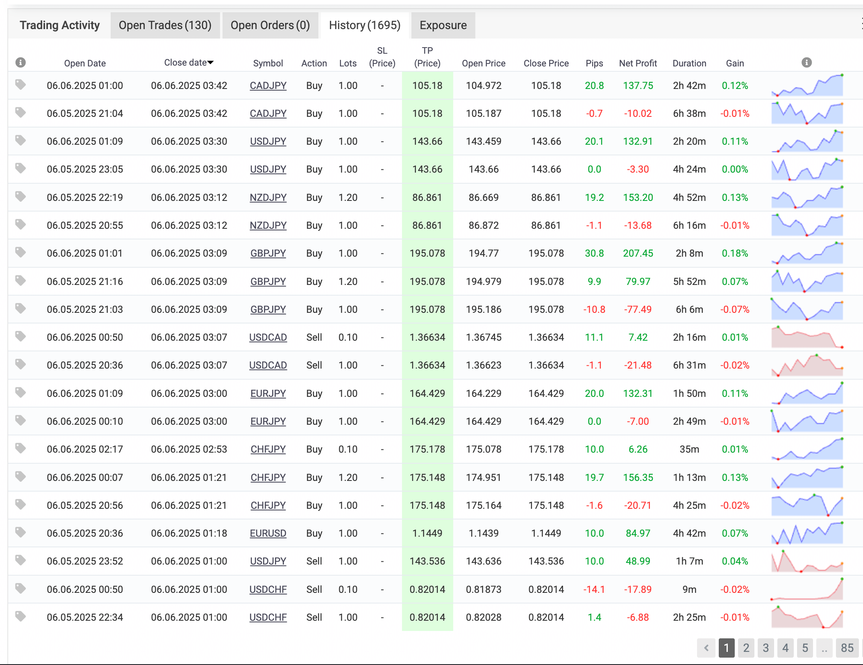Screen dimensions: 863x665
Task: Click the info icon above the sparkline charts
Action: [x=806, y=62]
